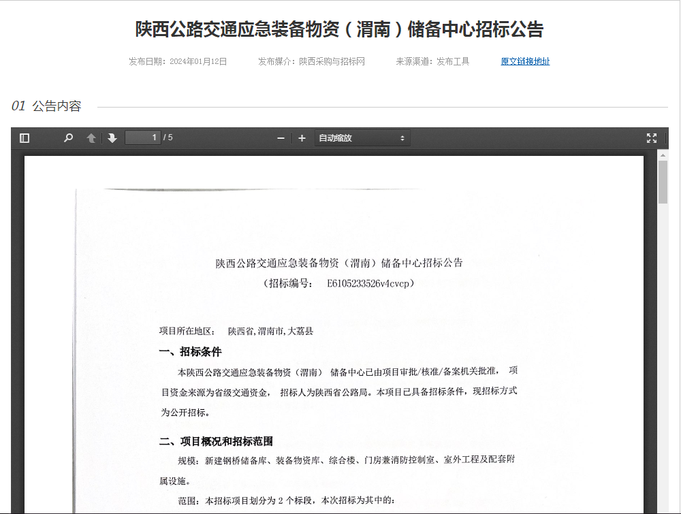The image size is (681, 514).
Task: Open the 自动缩放 zoom dropdown
Action: 362,138
